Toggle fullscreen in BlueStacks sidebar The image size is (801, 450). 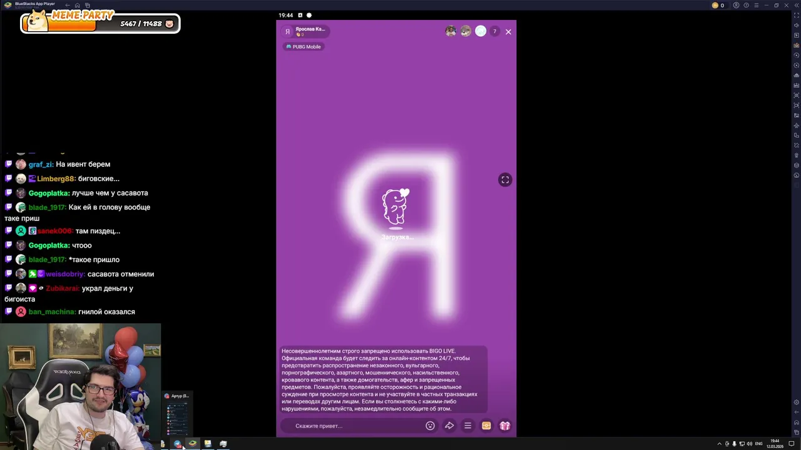797,15
